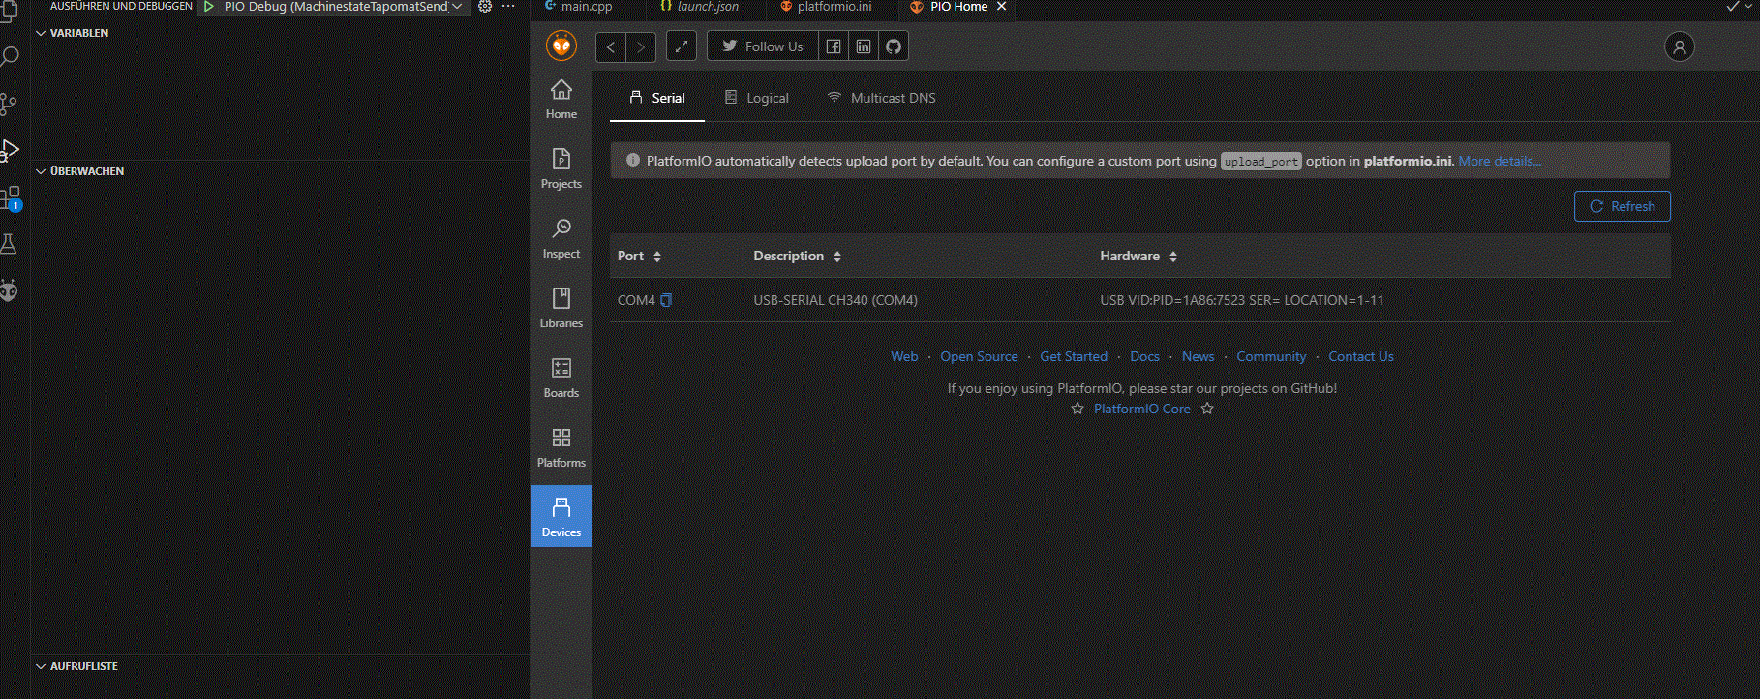Screen dimensions: 1760x699
Task: Open PIO Debug configuration dropdown
Action: (x=344, y=7)
